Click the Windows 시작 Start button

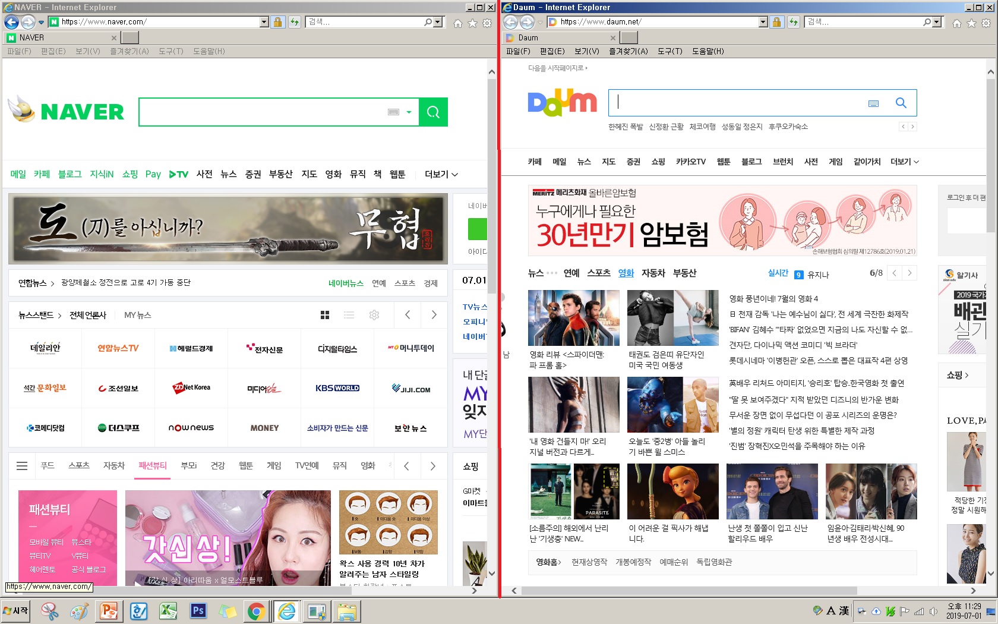pyautogui.click(x=15, y=611)
